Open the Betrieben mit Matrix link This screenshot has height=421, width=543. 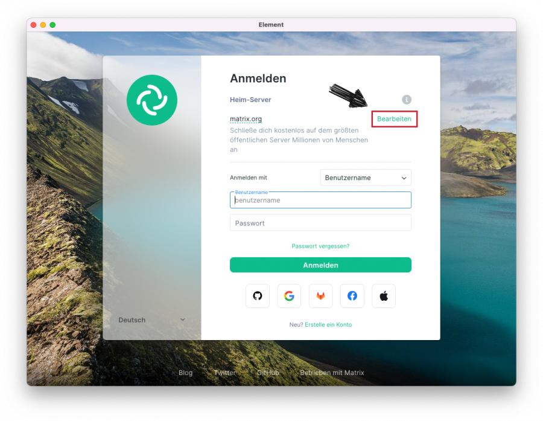tap(332, 373)
